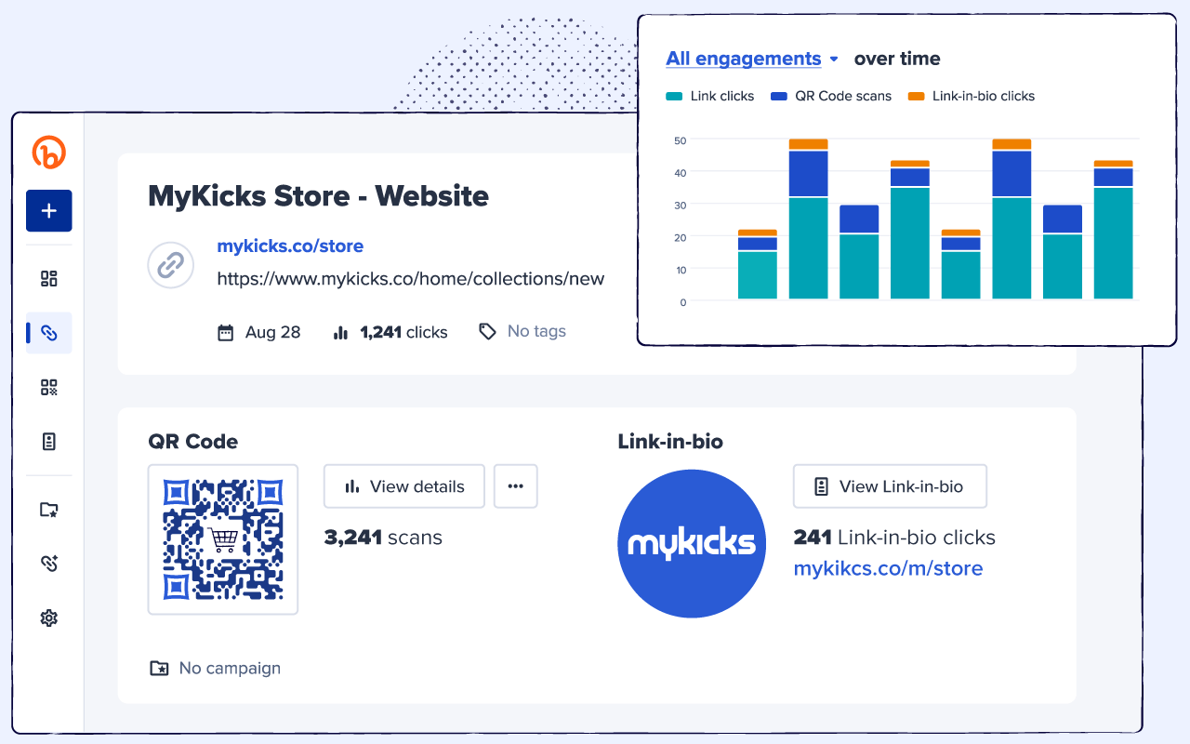Screen dimensions: 1190x744
Task: Click the 3,241 scans text
Action: point(383,538)
